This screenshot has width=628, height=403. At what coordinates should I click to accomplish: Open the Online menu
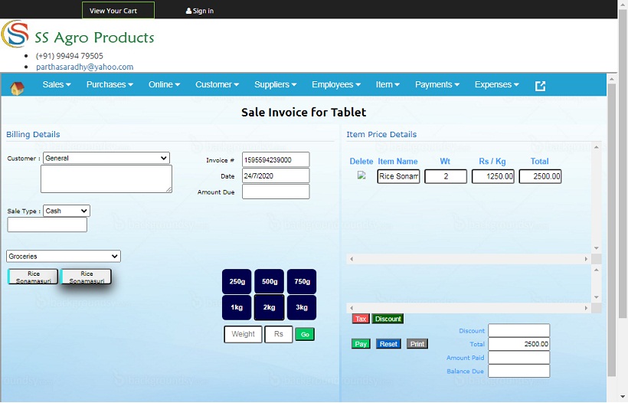click(164, 84)
